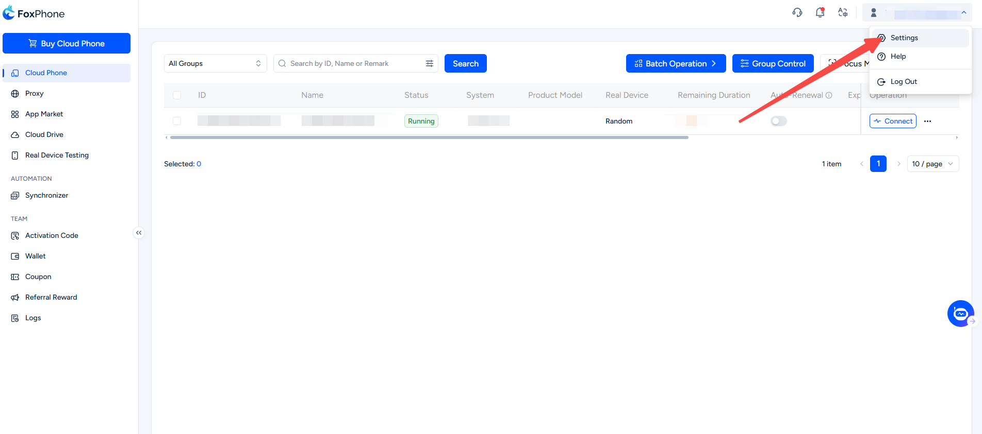982x434 pixels.
Task: Open Cloud Phone in sidebar
Action: point(67,73)
